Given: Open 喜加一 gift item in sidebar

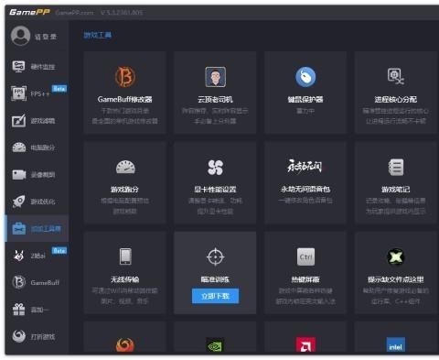Looking at the screenshot, I should point(37,310).
